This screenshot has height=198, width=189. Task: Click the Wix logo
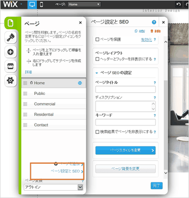[10, 4]
